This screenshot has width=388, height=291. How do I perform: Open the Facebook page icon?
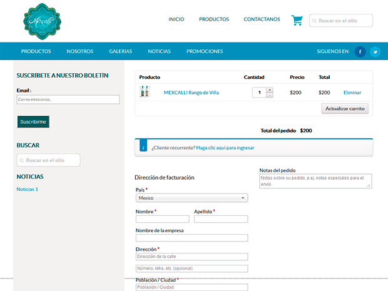point(360,52)
